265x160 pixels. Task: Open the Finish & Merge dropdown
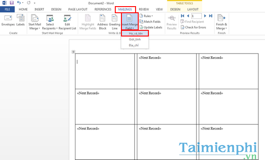point(222,22)
